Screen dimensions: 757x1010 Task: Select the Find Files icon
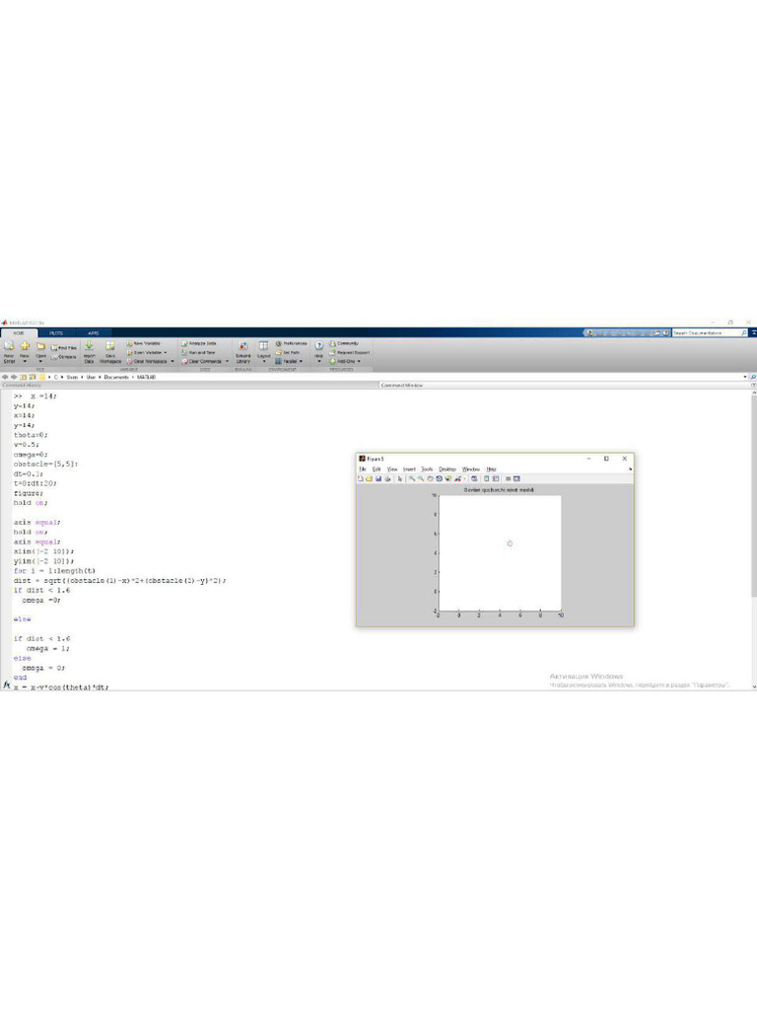[54, 348]
